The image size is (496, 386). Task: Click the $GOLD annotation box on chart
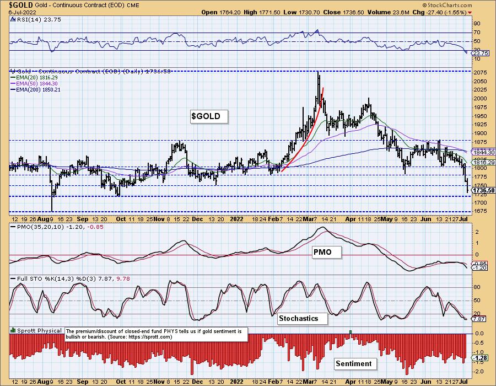(209, 116)
